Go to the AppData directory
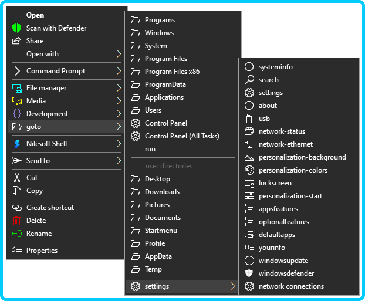The height and width of the screenshot is (301, 365). click(182, 256)
